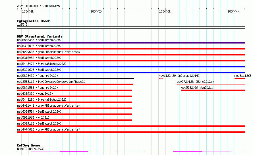This screenshot has height=155, width=253.
Task: Select the red nsv5982029 variant bar
Action: point(213,90)
